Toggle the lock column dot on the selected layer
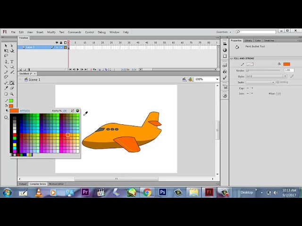 point(61,47)
